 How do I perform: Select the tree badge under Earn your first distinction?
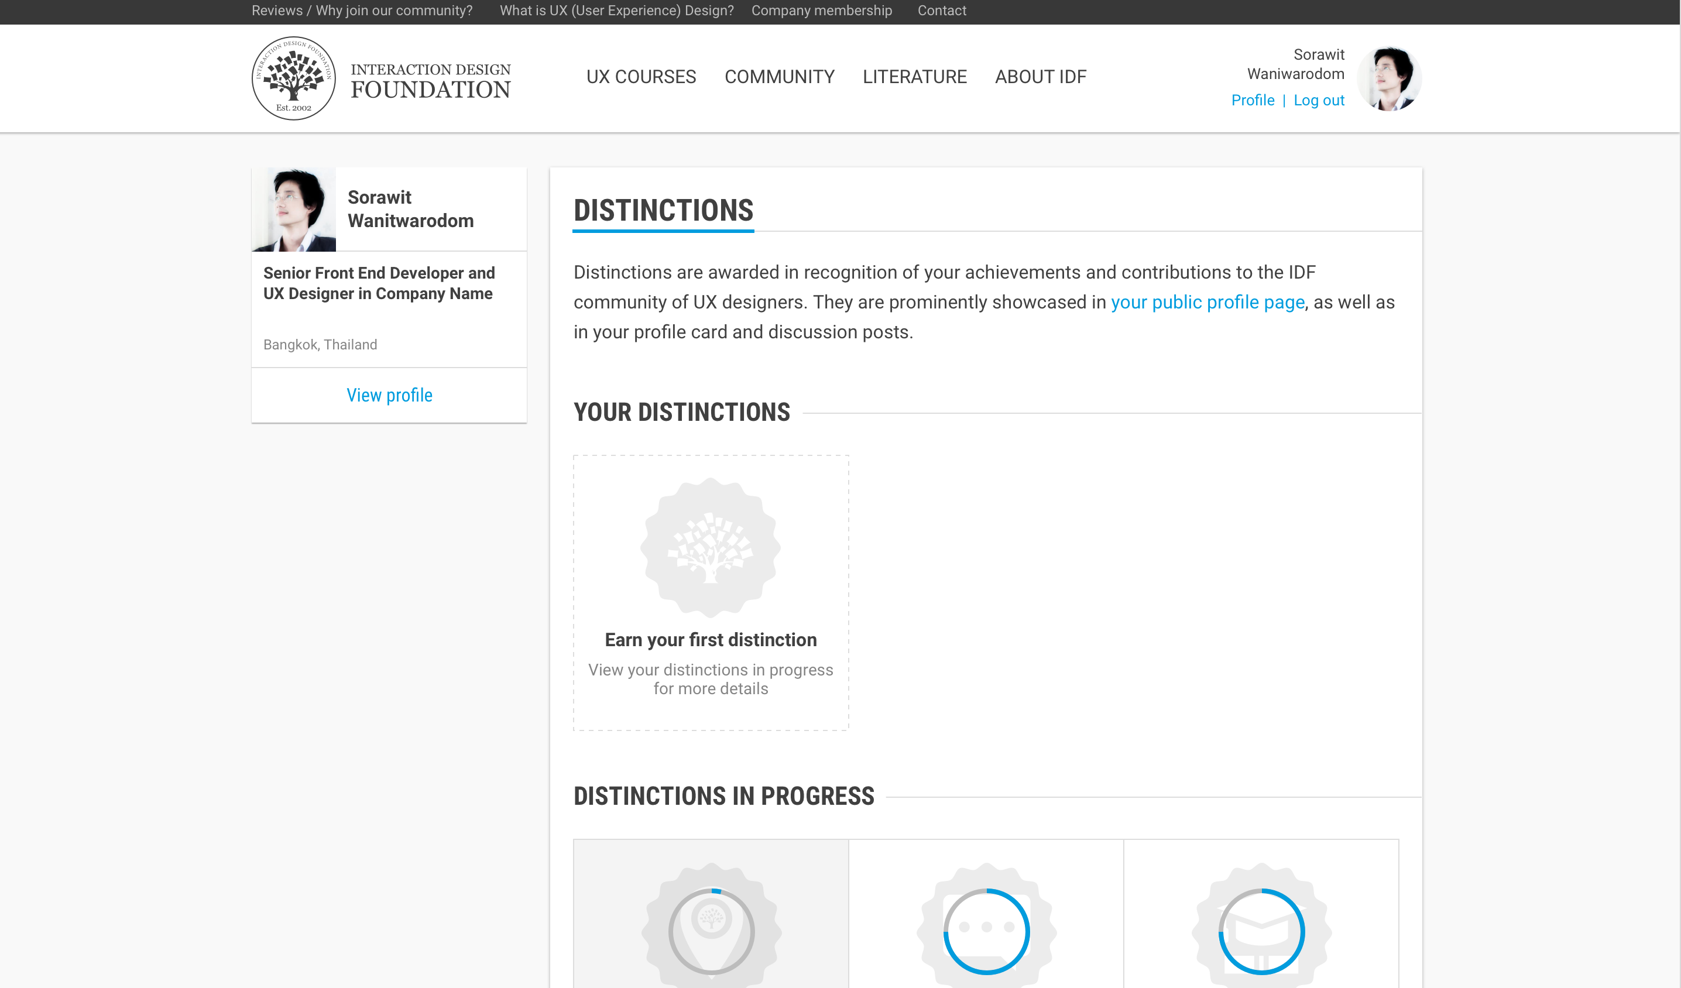[x=711, y=550]
